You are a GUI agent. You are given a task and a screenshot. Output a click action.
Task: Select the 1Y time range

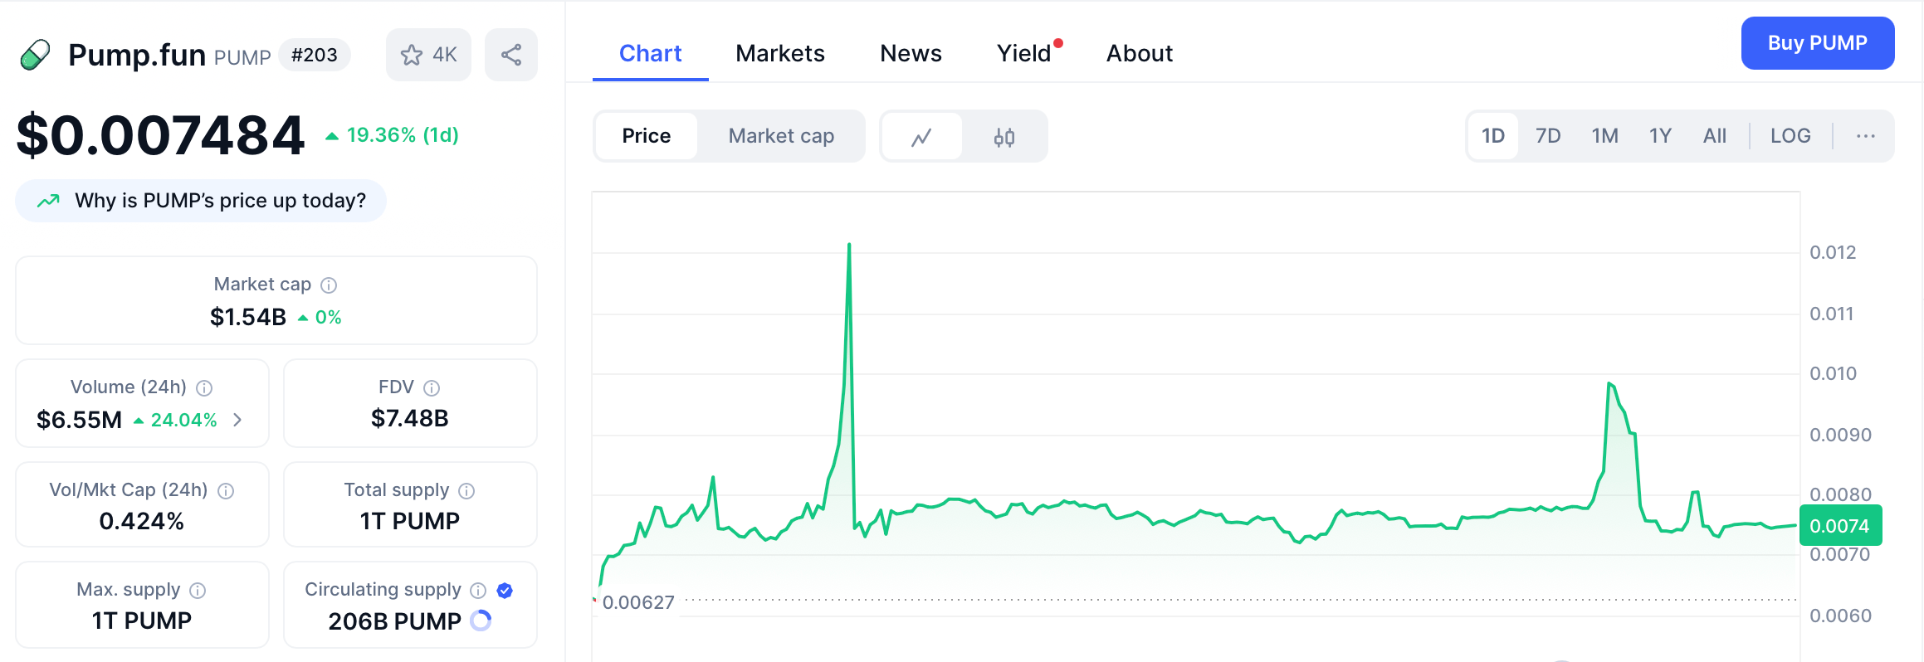point(1660,136)
